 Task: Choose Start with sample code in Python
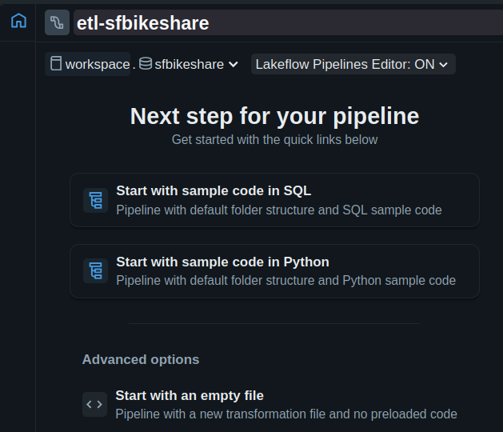(x=222, y=262)
